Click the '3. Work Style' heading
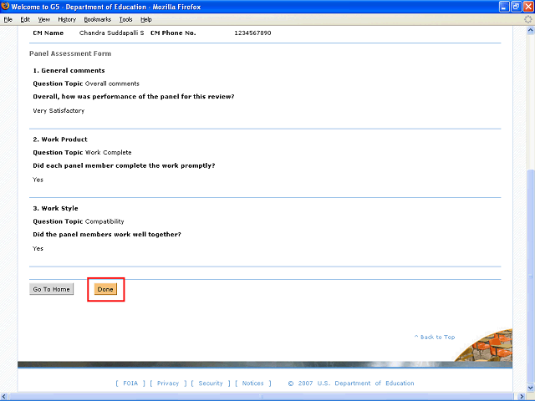The height and width of the screenshot is (401, 535). 56,208
